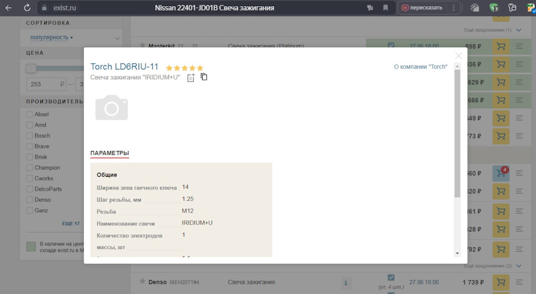536x294 pixels.
Task: Click the 'M12' thread value
Action: coord(188,211)
